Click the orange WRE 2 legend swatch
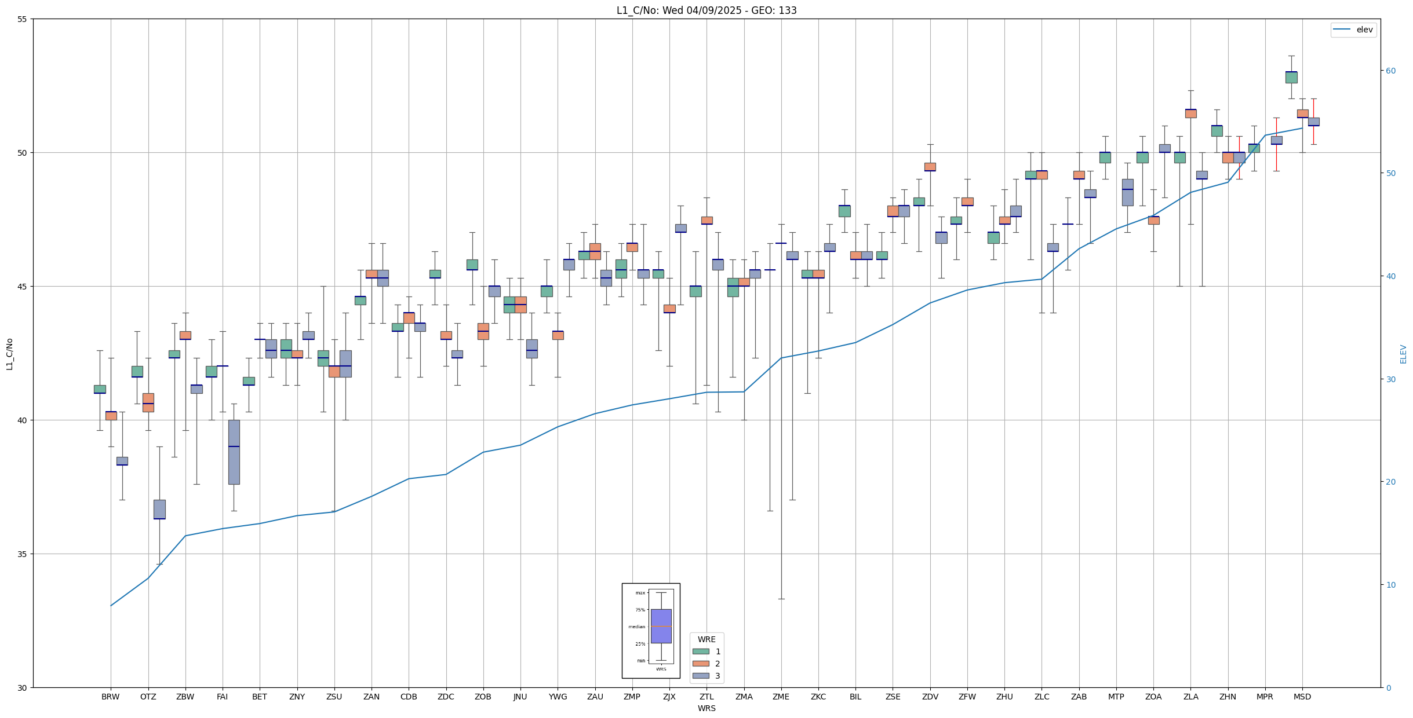The width and height of the screenshot is (1413, 718). pos(701,664)
